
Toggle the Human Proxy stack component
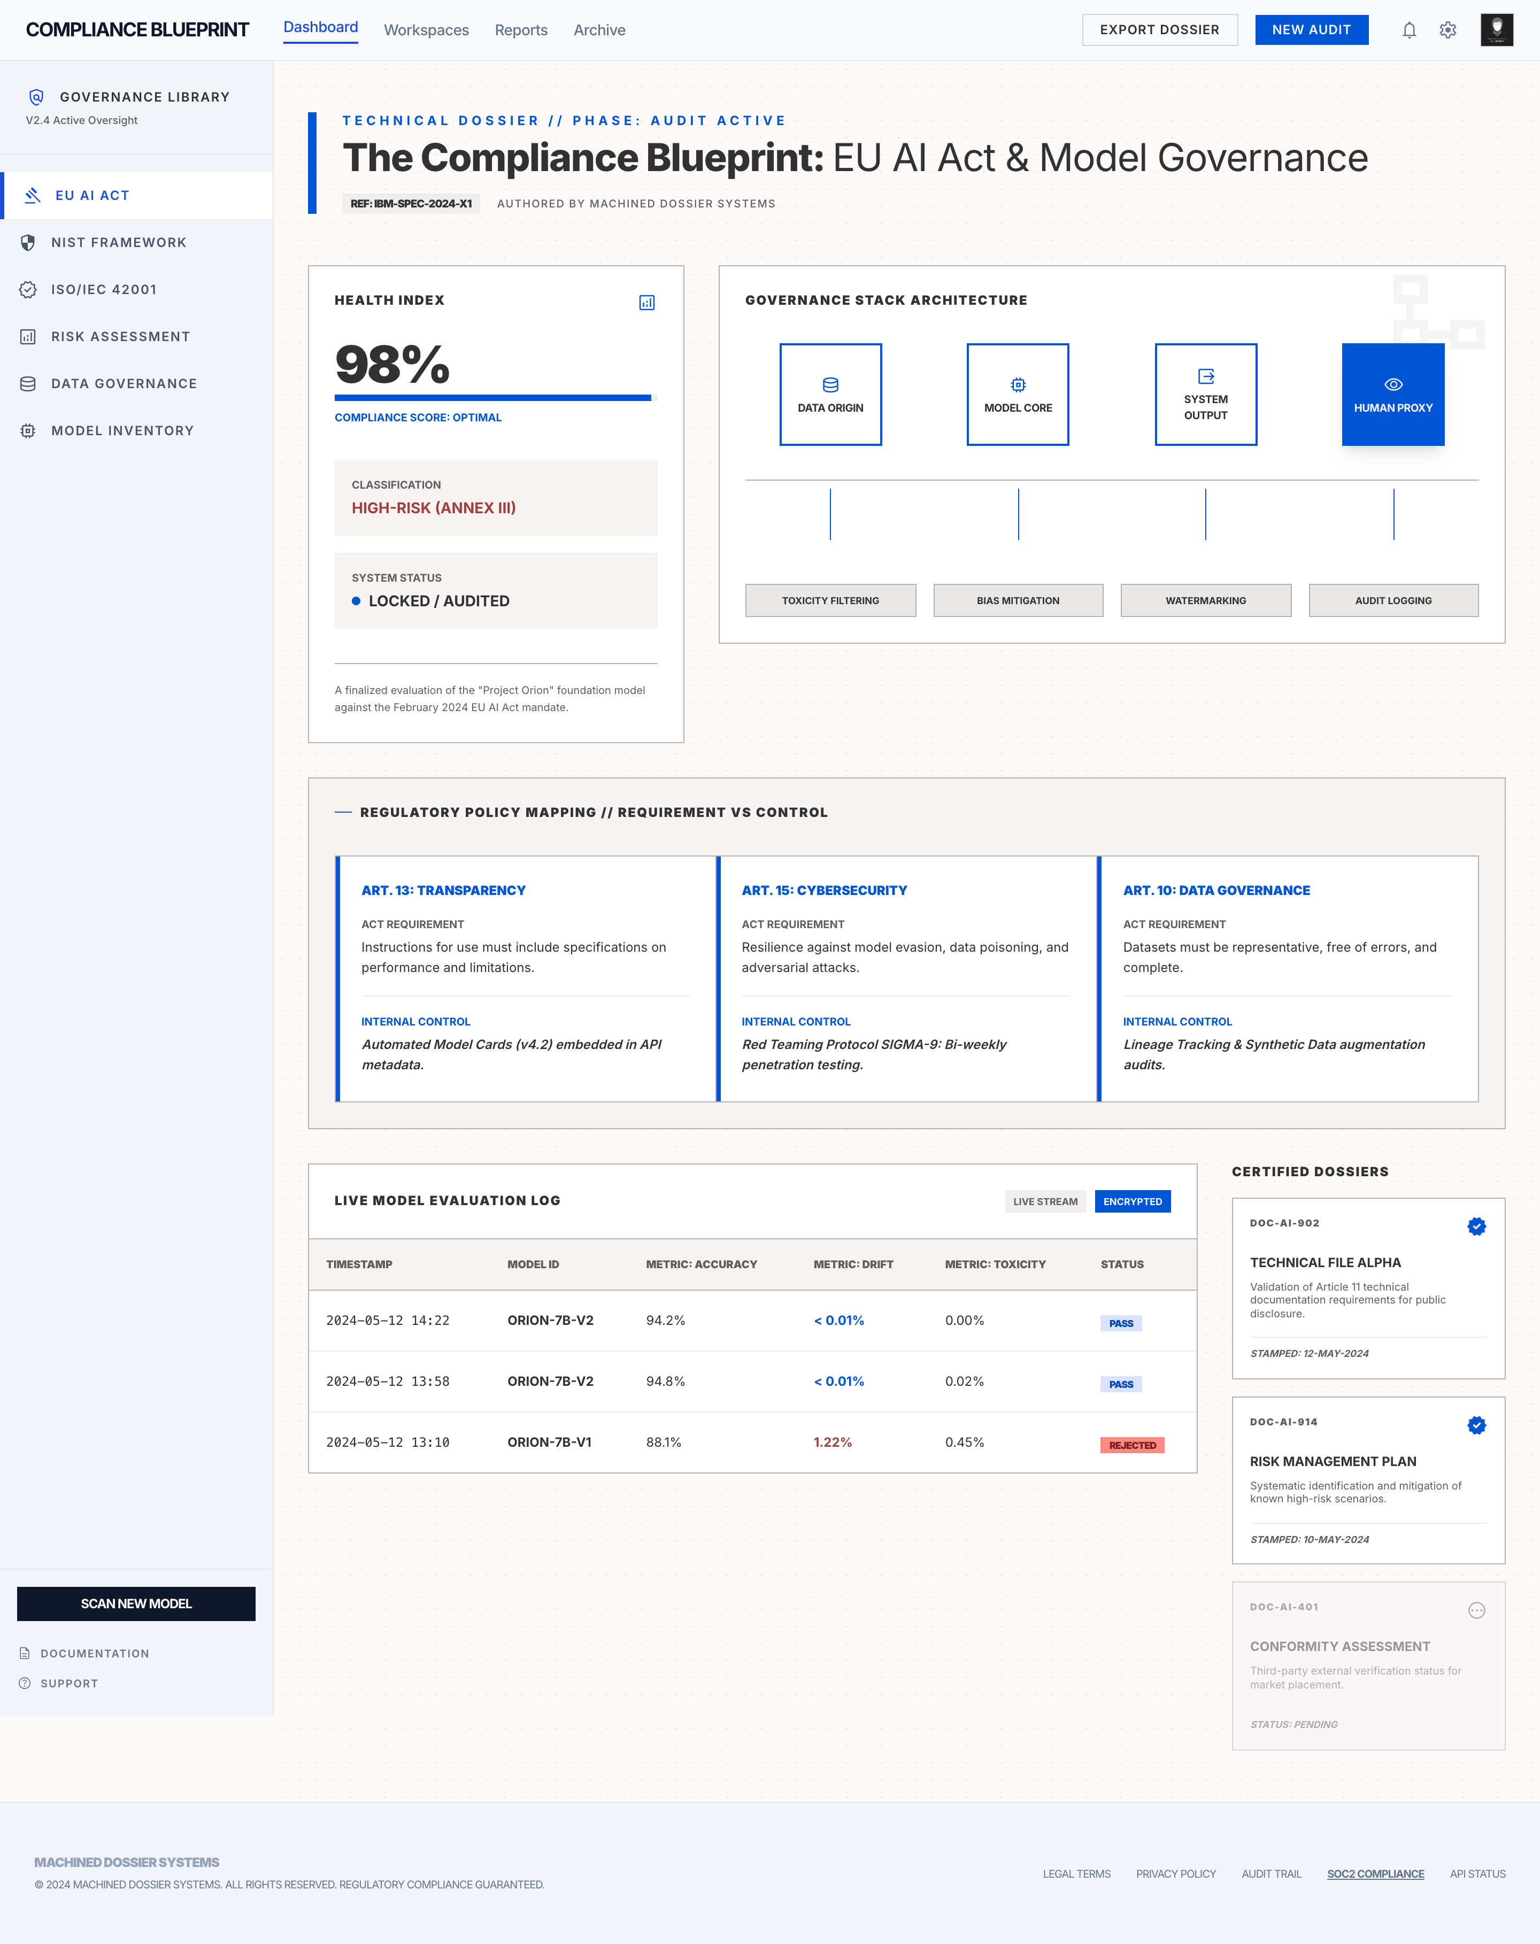tap(1392, 394)
